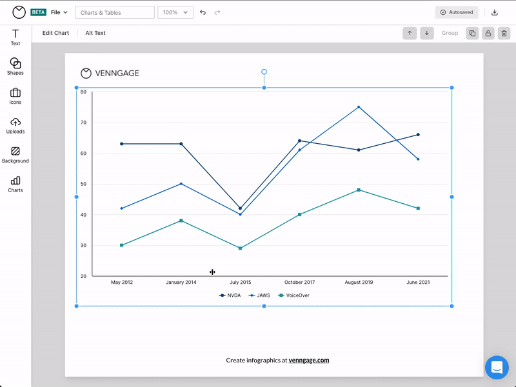
Task: Click the Autosaved button
Action: coord(457,12)
